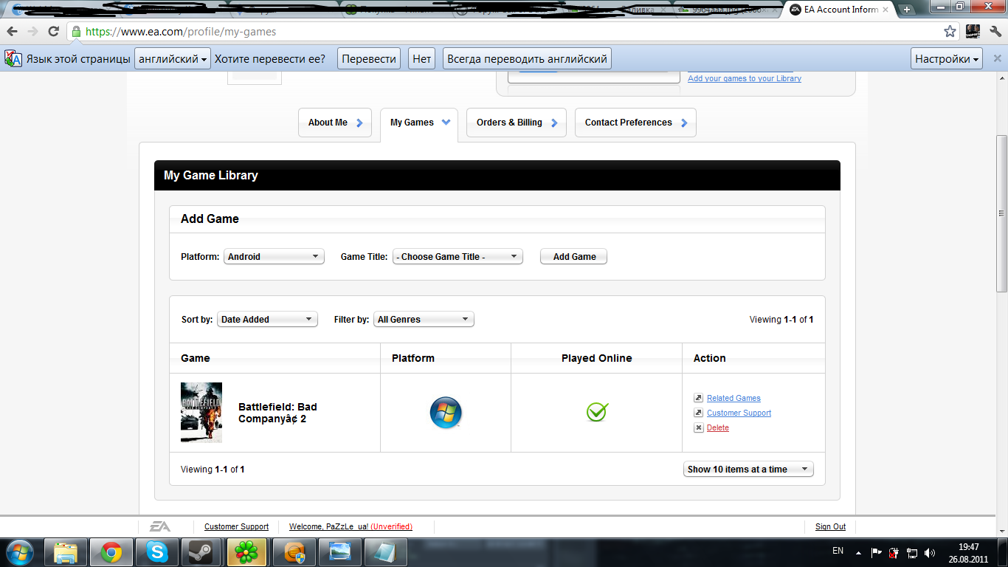Follow the Add your games to your Library link
This screenshot has height=567, width=1008.
pyautogui.click(x=745, y=78)
